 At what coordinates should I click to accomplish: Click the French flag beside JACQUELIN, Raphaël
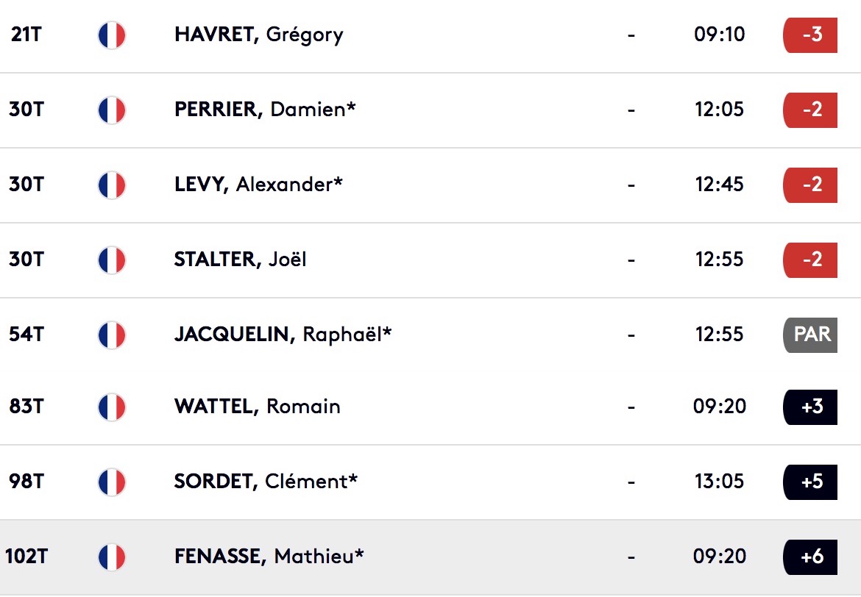click(112, 335)
